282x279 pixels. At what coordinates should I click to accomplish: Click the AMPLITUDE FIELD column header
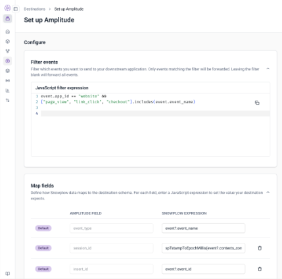click(x=85, y=213)
